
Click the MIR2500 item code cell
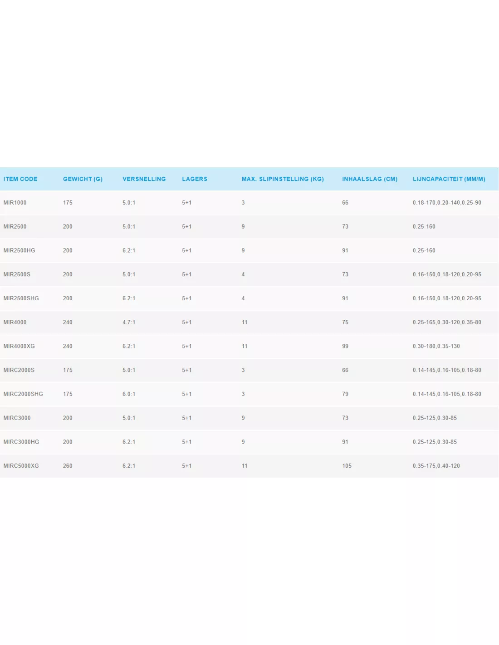15,227
